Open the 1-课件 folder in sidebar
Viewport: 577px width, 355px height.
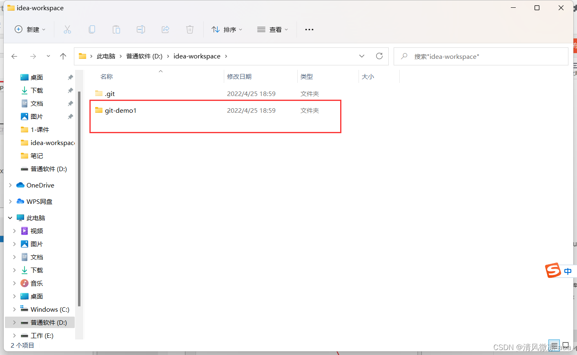coord(40,129)
